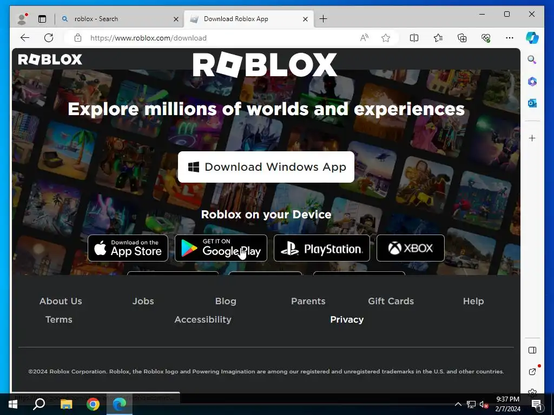
Task: Open the muted volume tray icon
Action: [x=484, y=404]
